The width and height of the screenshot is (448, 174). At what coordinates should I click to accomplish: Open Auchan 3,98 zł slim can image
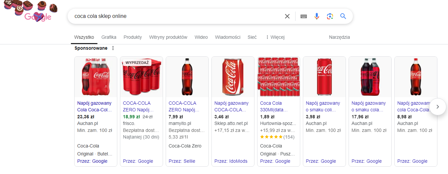pyautogui.click(x=324, y=77)
